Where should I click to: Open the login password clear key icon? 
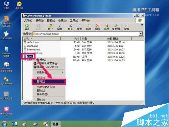coord(6,81)
